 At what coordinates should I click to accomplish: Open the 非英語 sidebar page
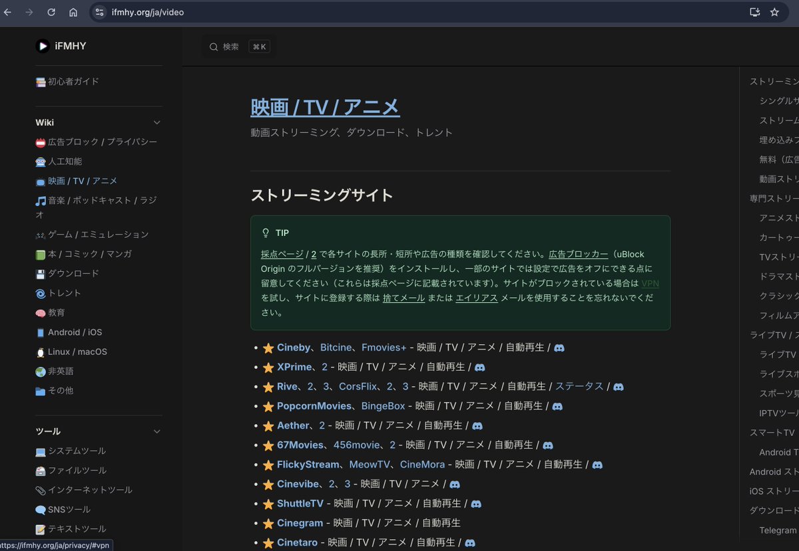(x=55, y=371)
